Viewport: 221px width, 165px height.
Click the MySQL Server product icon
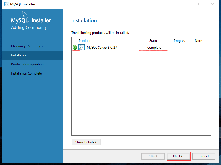[81, 47]
